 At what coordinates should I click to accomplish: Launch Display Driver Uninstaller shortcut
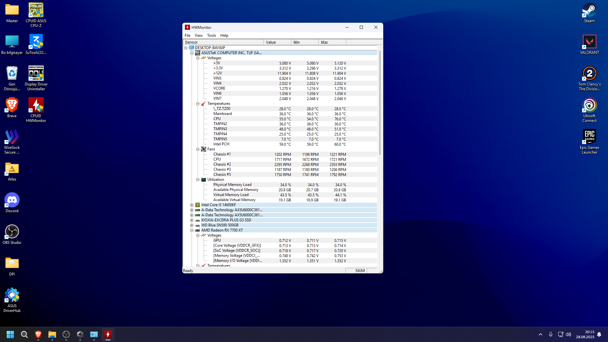coord(36,79)
